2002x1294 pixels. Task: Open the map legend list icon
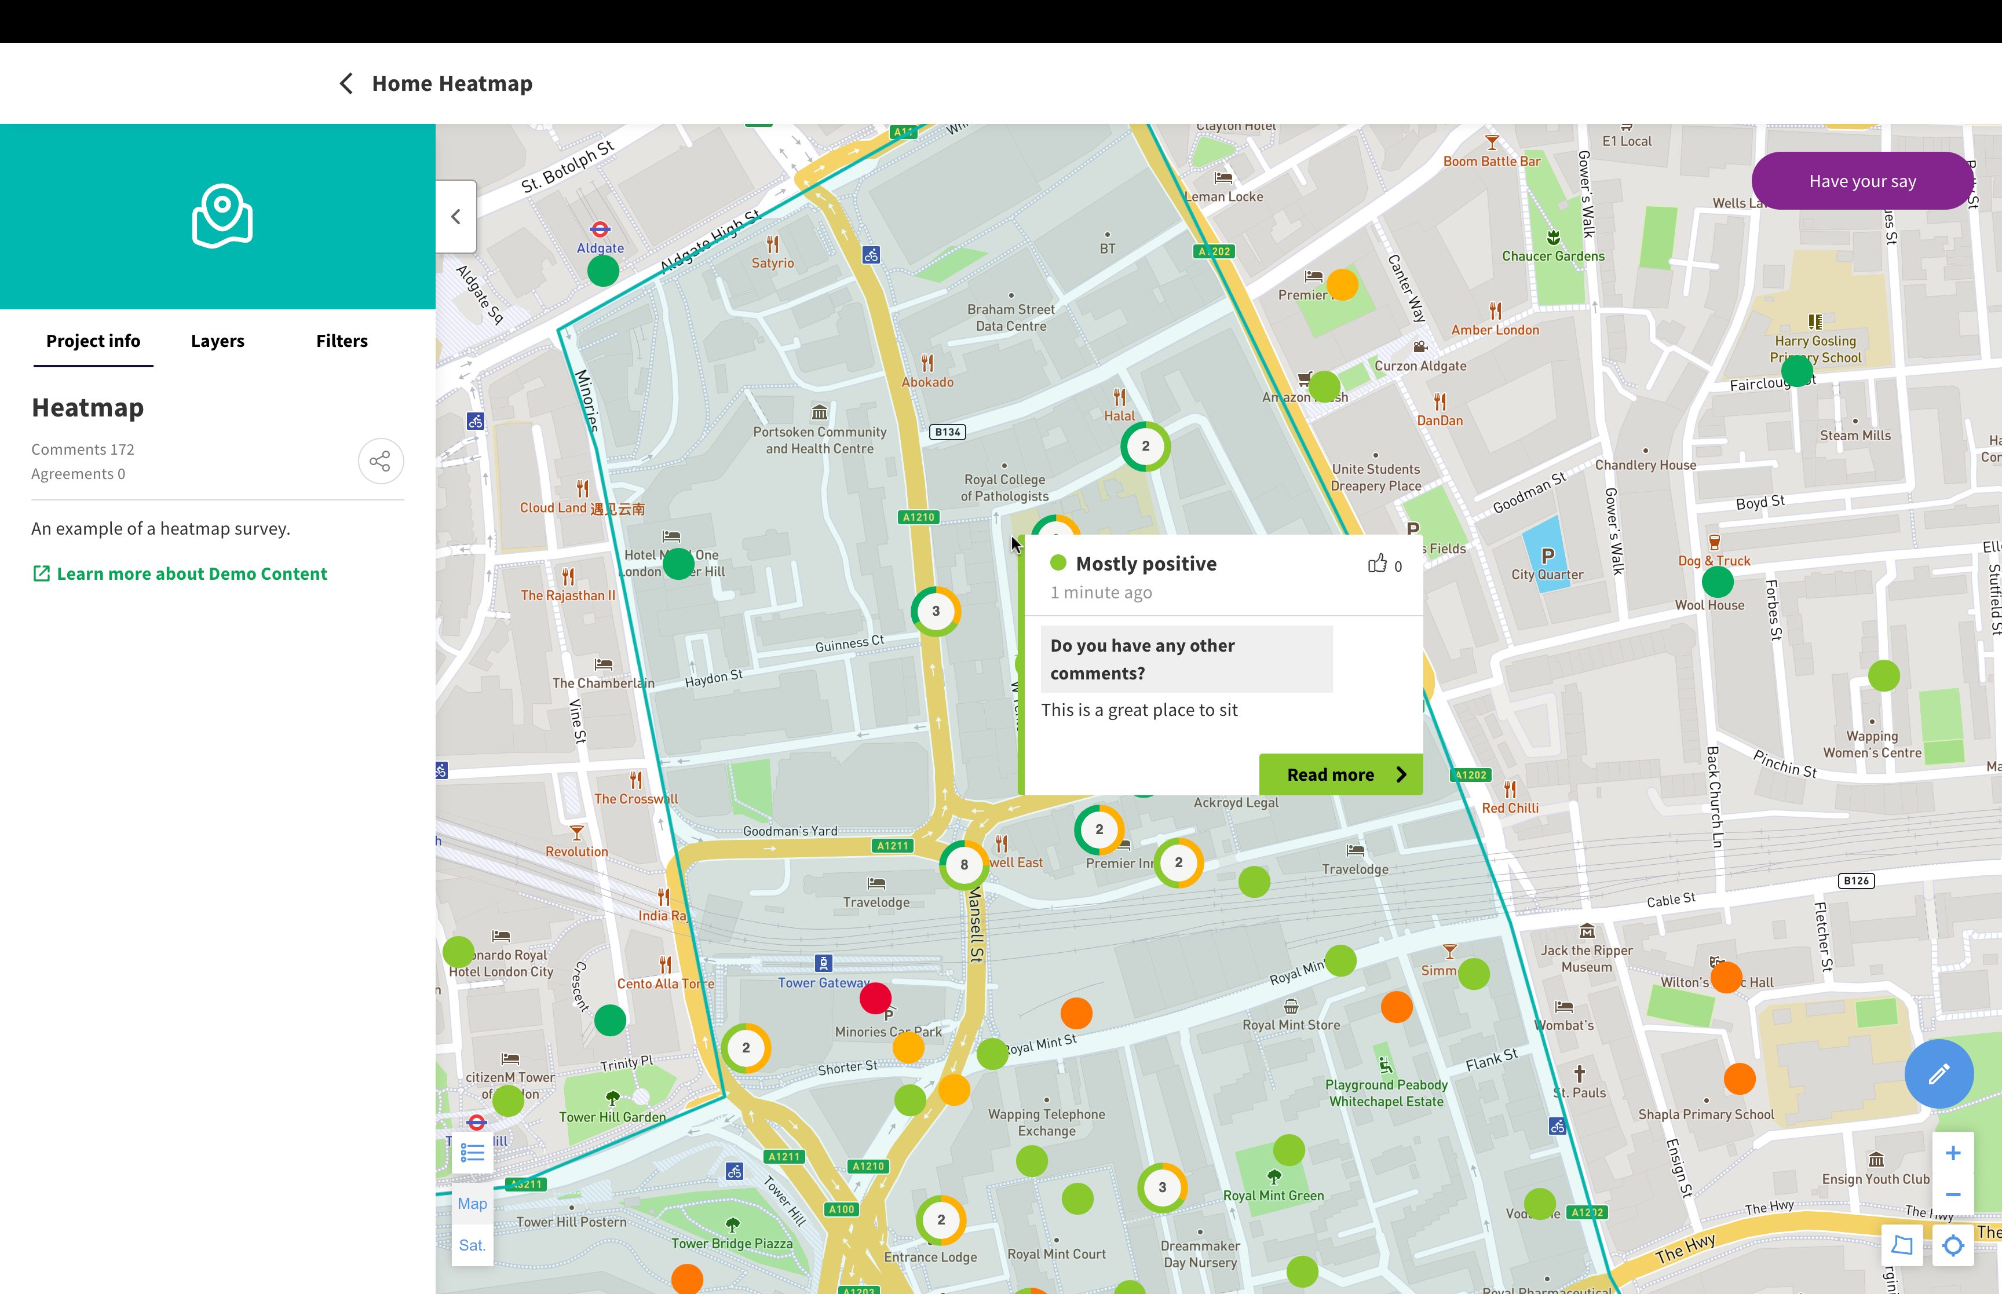(472, 1153)
